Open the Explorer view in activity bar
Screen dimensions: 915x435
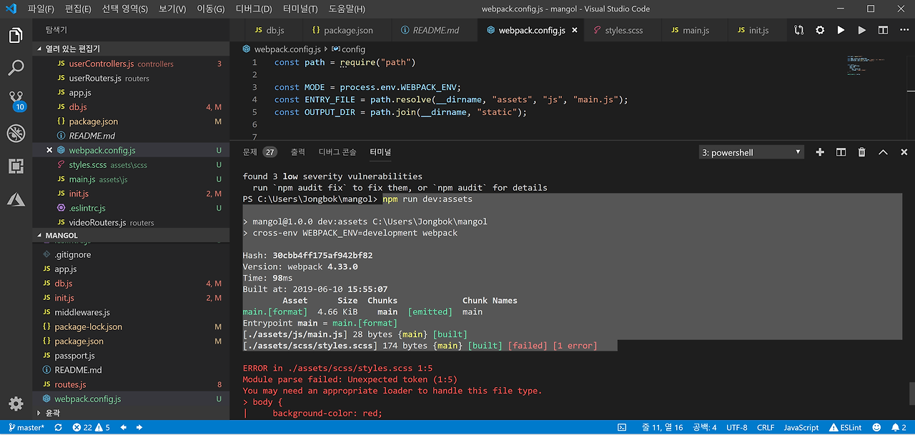pyautogui.click(x=16, y=35)
